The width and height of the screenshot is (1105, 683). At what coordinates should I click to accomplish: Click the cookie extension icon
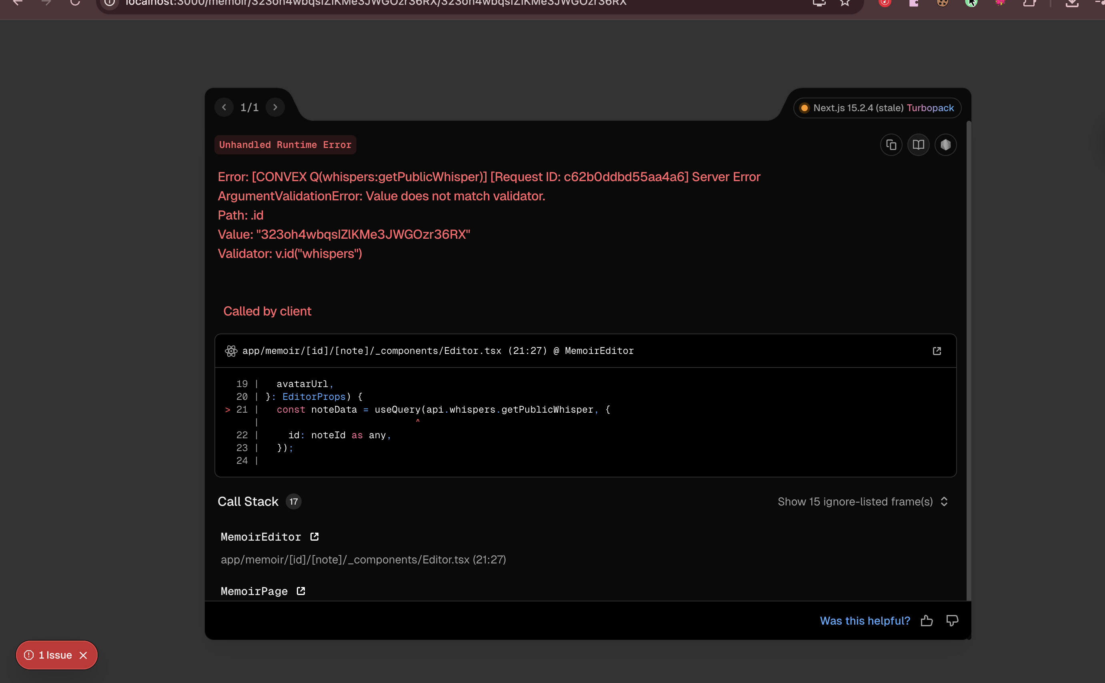click(x=942, y=3)
